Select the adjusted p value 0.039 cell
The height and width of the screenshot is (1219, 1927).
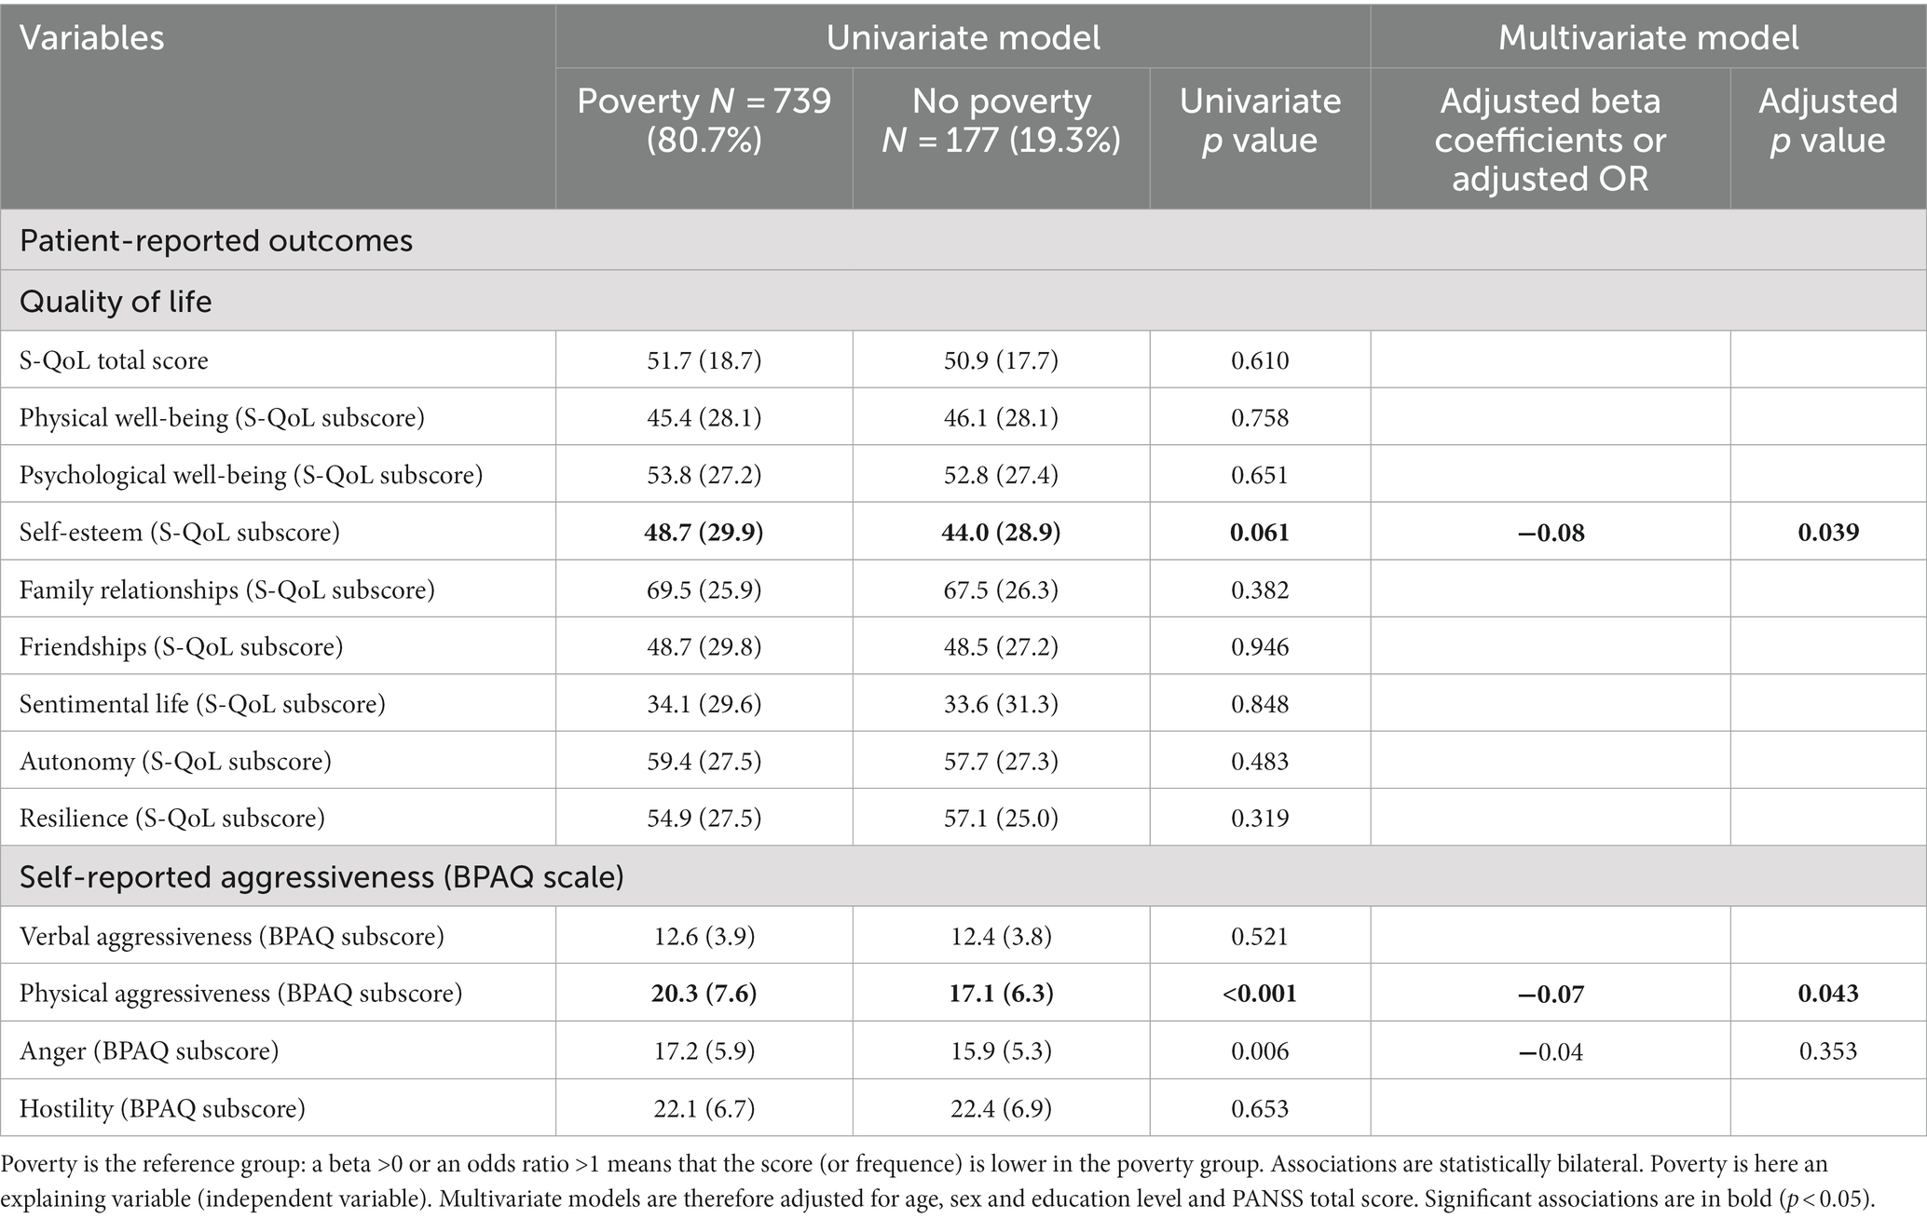pos(1828,532)
